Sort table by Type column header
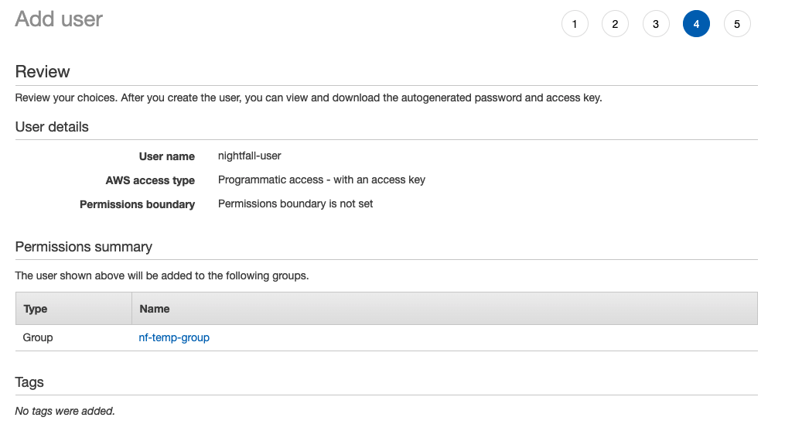This screenshot has width=785, height=431. click(x=36, y=309)
